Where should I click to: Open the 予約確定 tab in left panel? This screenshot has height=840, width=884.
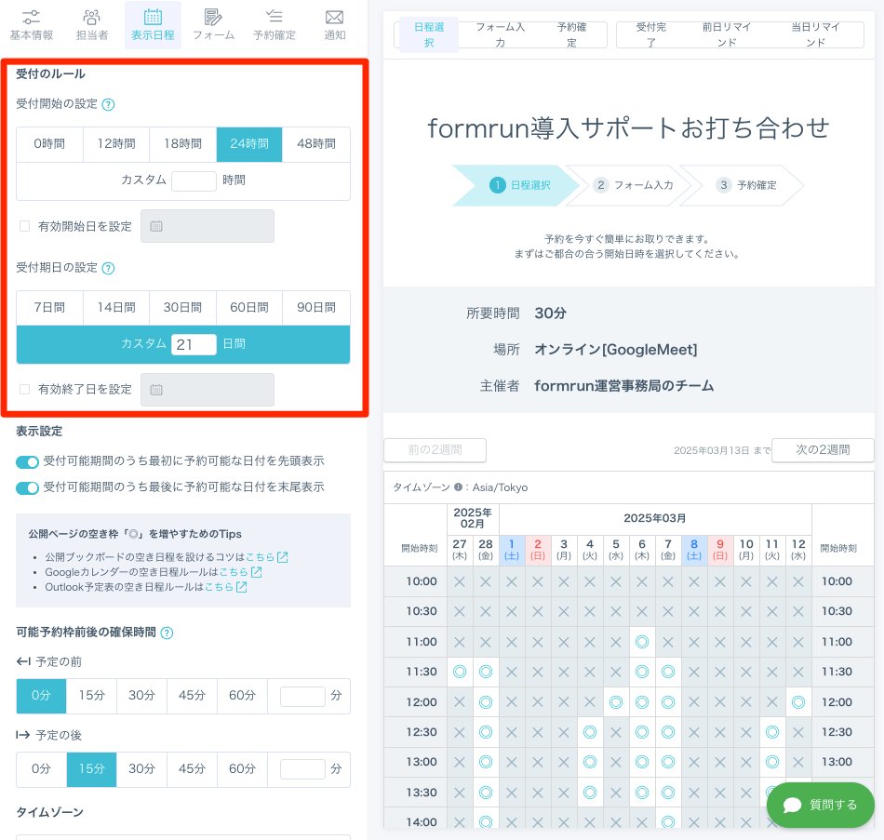coord(274,25)
